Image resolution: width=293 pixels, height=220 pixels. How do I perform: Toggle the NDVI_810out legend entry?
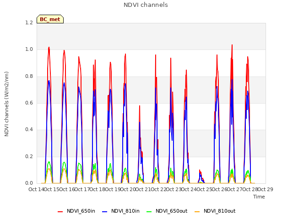pos(215,211)
